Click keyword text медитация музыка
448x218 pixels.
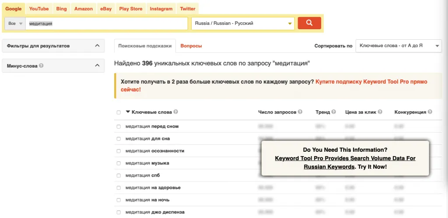click(147, 163)
